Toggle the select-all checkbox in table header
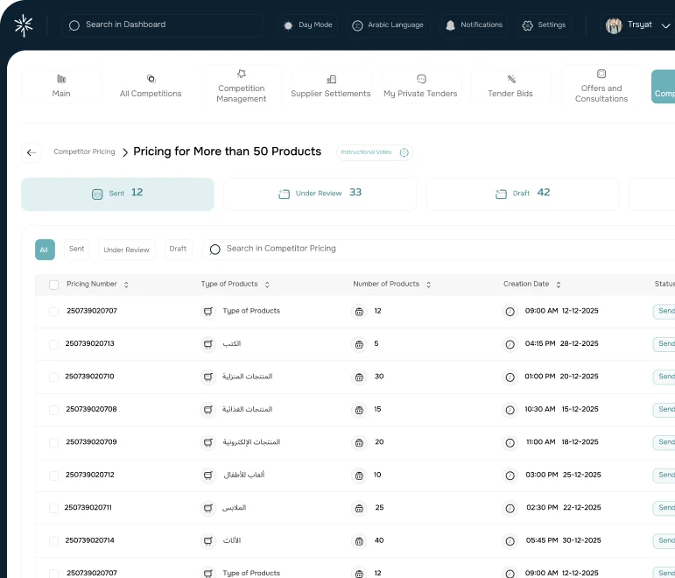The image size is (675, 578). click(x=54, y=285)
